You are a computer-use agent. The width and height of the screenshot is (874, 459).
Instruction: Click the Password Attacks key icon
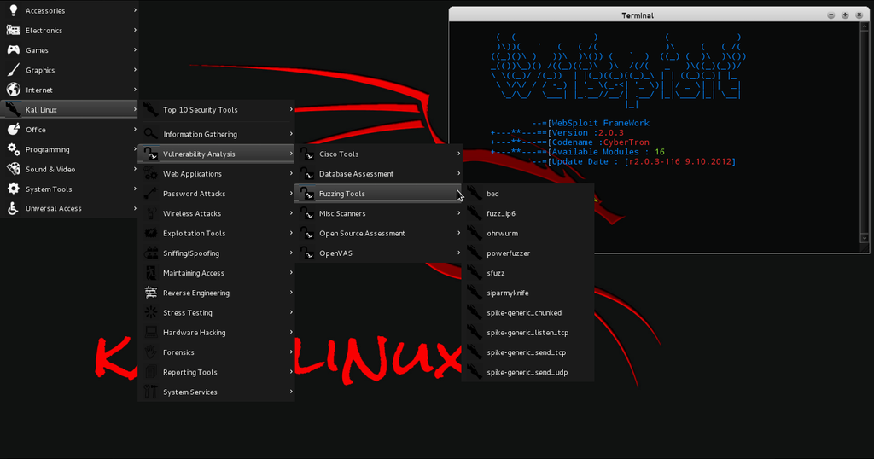pyautogui.click(x=150, y=194)
